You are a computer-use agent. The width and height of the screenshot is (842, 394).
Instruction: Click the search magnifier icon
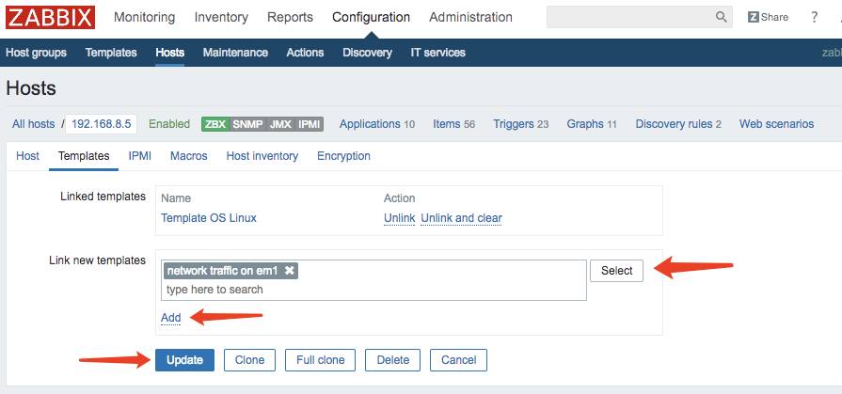tap(721, 17)
